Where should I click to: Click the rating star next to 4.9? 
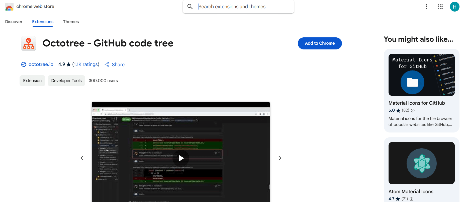[x=69, y=64]
